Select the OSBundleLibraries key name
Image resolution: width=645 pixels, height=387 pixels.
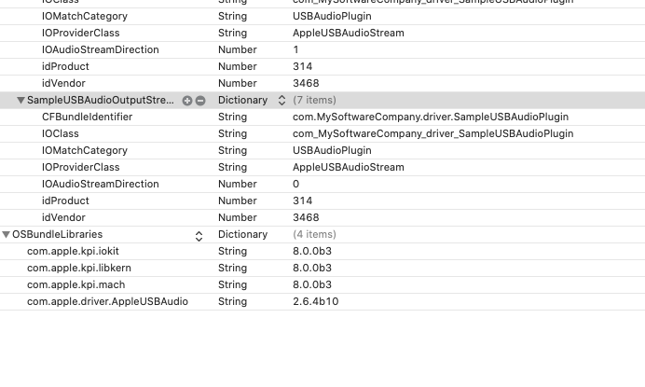57,234
